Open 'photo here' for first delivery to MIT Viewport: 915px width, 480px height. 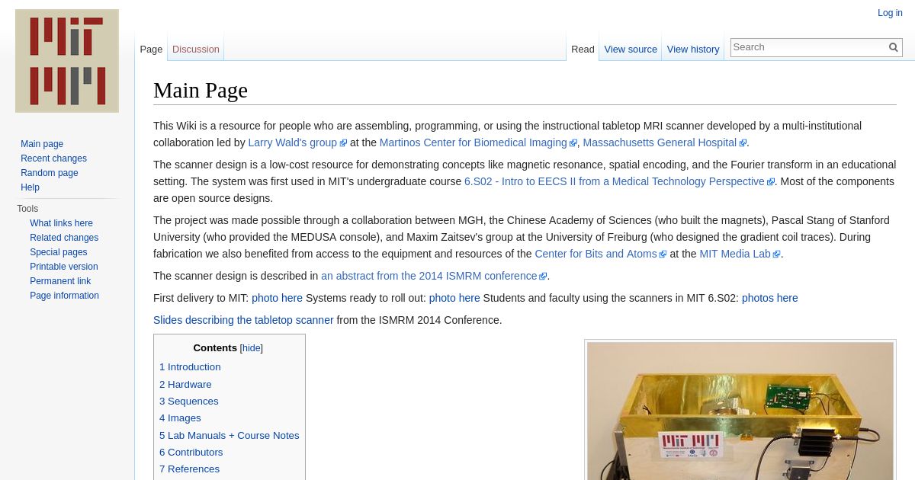[277, 298]
